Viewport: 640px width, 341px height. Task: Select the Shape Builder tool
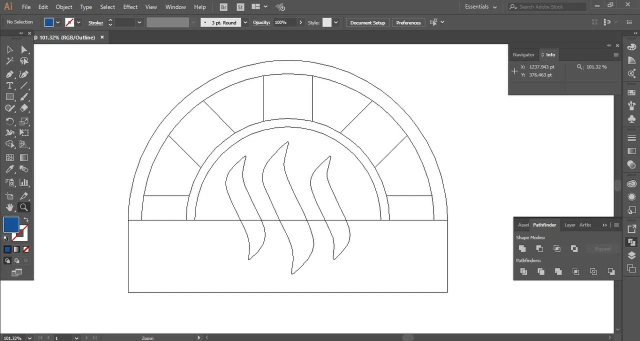9,144
